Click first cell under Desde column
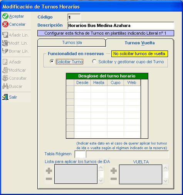183x195 pixels. tap(82, 89)
